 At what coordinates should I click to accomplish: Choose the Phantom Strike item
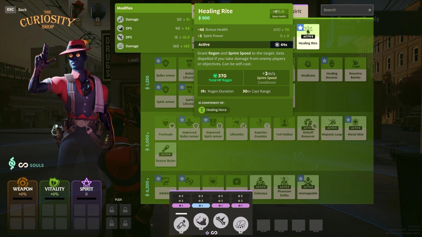284,187
